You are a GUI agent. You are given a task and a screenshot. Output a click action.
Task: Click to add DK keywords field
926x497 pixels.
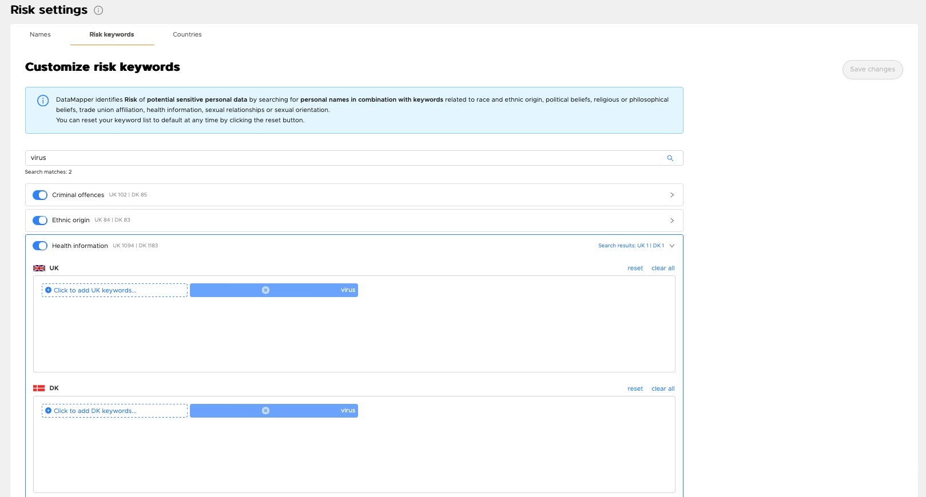point(114,411)
